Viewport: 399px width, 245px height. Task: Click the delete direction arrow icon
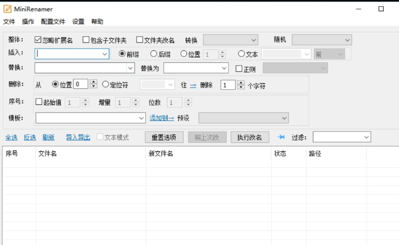[193, 85]
